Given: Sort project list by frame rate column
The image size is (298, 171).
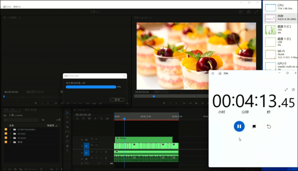Looking at the screenshot, I should [x=51, y=125].
